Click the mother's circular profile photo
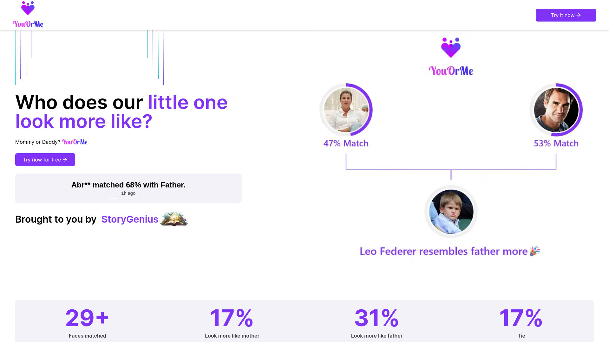 pos(346,109)
